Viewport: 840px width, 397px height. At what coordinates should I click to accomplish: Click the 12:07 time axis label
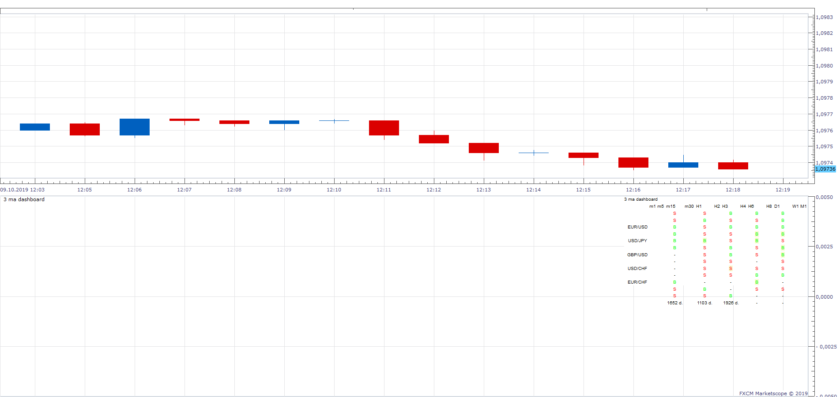[185, 190]
